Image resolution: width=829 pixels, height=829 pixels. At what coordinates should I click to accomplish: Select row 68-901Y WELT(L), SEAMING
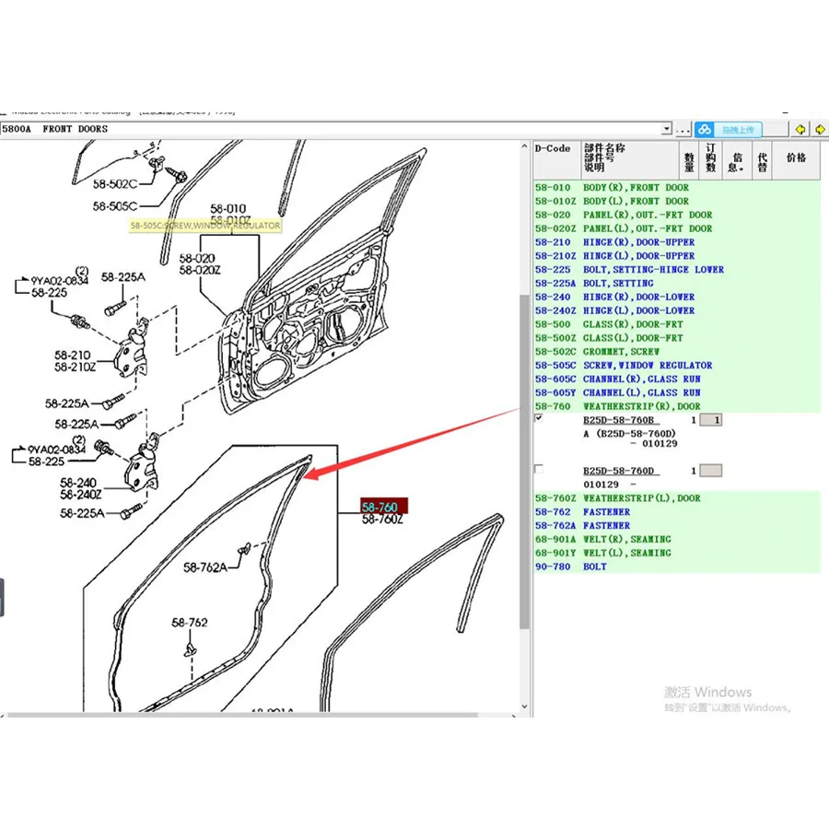pos(677,553)
